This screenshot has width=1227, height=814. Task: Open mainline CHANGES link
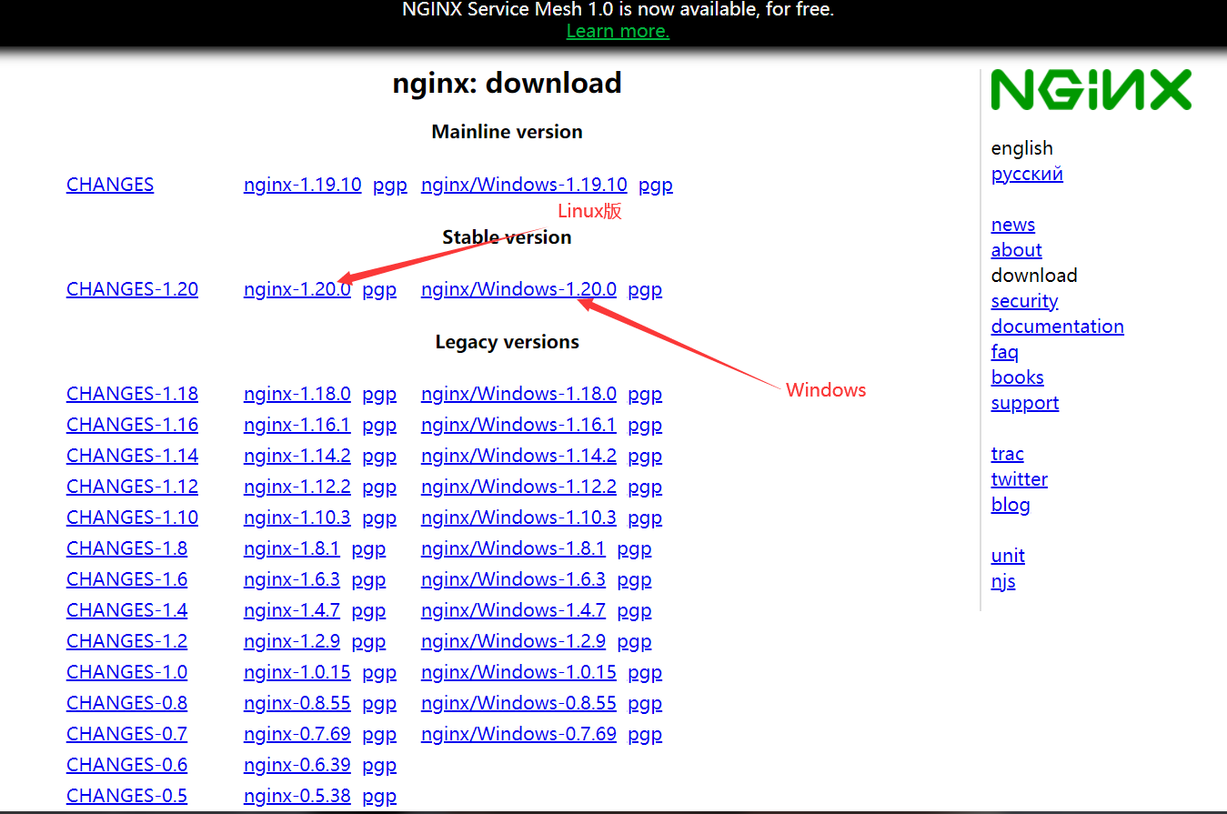point(110,185)
